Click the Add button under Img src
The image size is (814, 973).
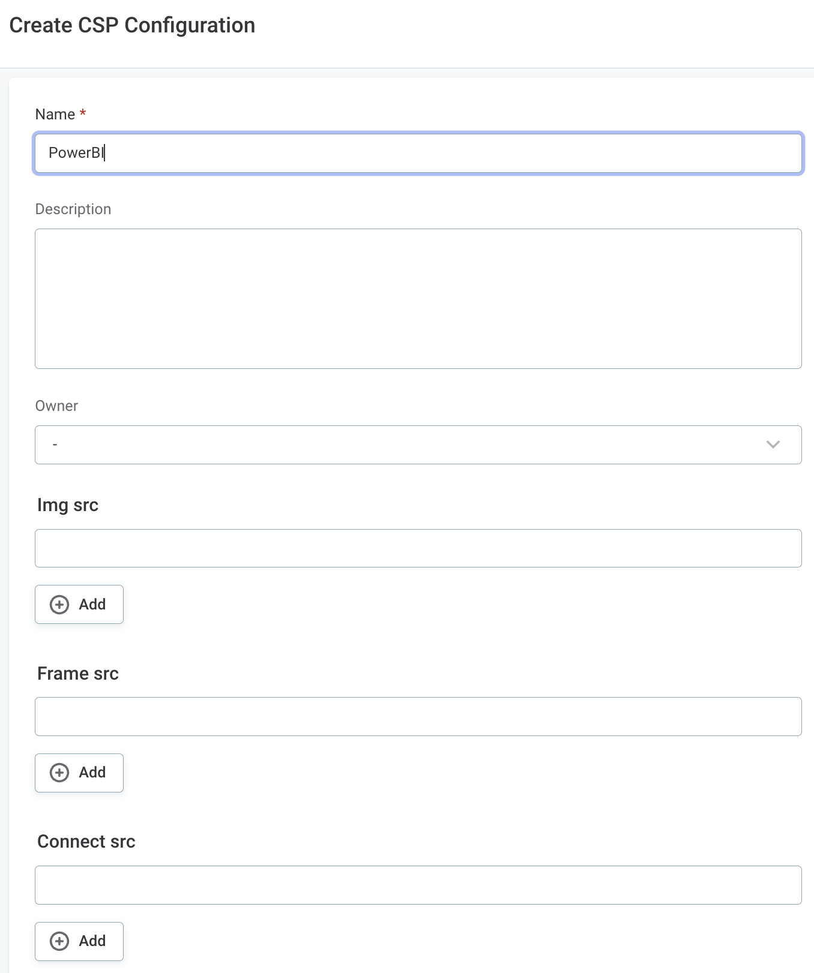click(79, 604)
